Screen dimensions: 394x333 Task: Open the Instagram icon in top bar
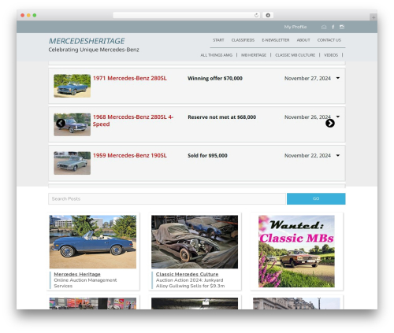(x=342, y=27)
